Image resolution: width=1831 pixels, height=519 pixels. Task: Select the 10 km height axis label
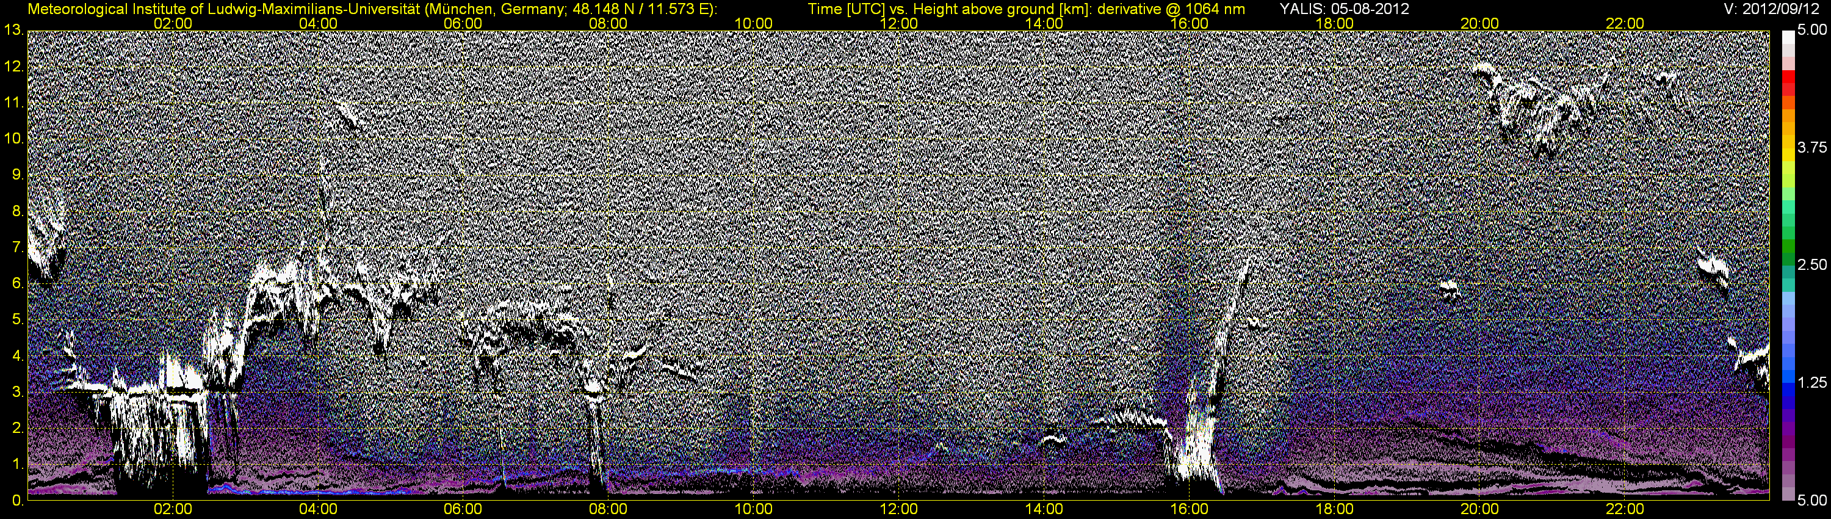(x=13, y=139)
